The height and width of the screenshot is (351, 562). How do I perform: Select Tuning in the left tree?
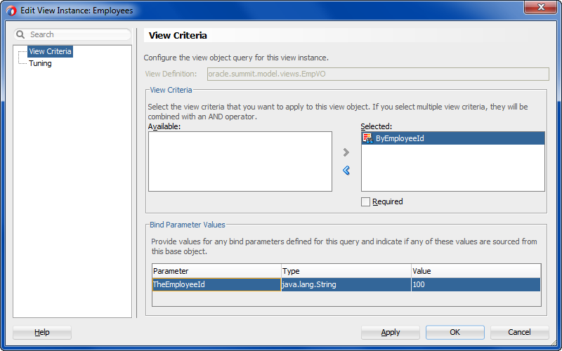point(40,63)
